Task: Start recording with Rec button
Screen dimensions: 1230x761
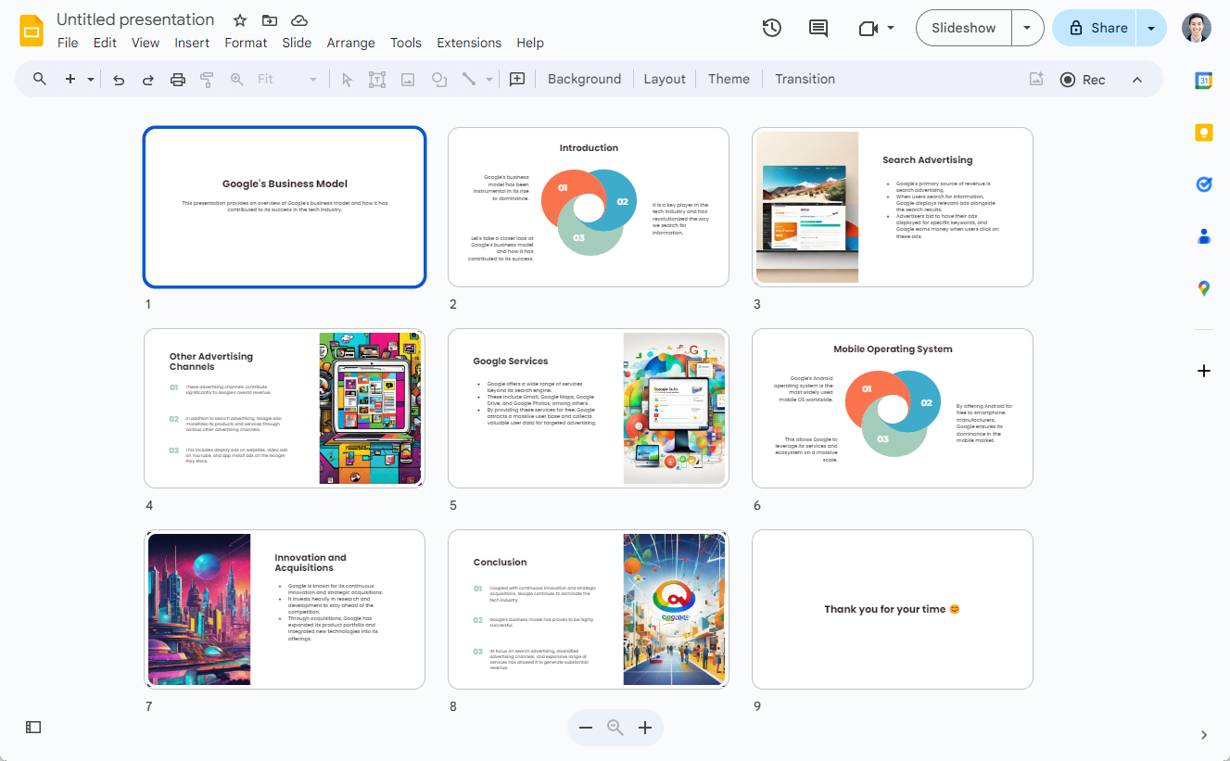Action: coord(1083,80)
